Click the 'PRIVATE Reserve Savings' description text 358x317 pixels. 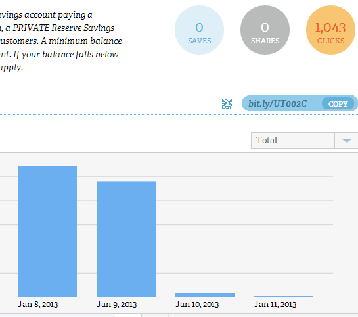[63, 28]
